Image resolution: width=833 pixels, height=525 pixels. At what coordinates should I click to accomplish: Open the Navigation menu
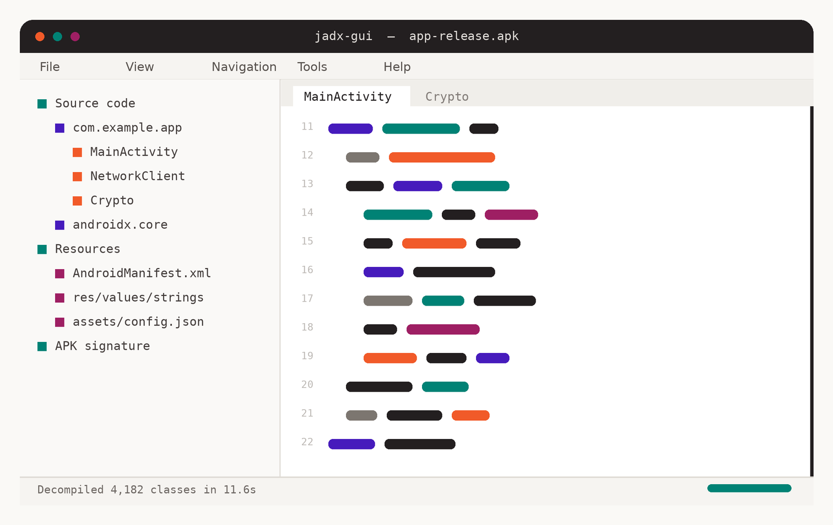pos(244,67)
